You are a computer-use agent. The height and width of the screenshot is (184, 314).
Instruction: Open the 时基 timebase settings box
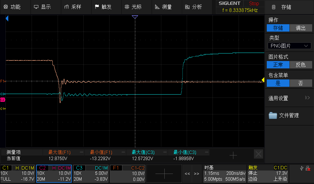[x=225, y=174]
